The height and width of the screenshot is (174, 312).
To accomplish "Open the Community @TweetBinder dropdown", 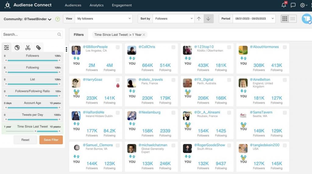I will point(27,19).
